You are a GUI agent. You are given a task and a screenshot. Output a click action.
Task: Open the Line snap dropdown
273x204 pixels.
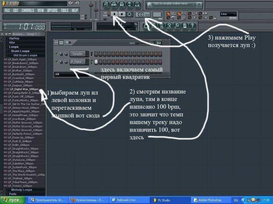pyautogui.click(x=228, y=14)
